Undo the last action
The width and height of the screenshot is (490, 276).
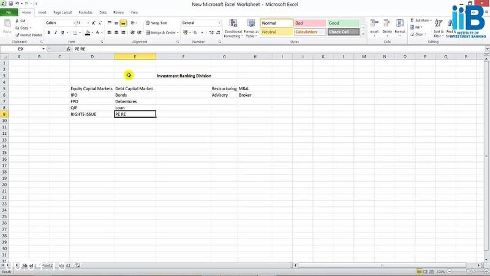tap(17, 4)
